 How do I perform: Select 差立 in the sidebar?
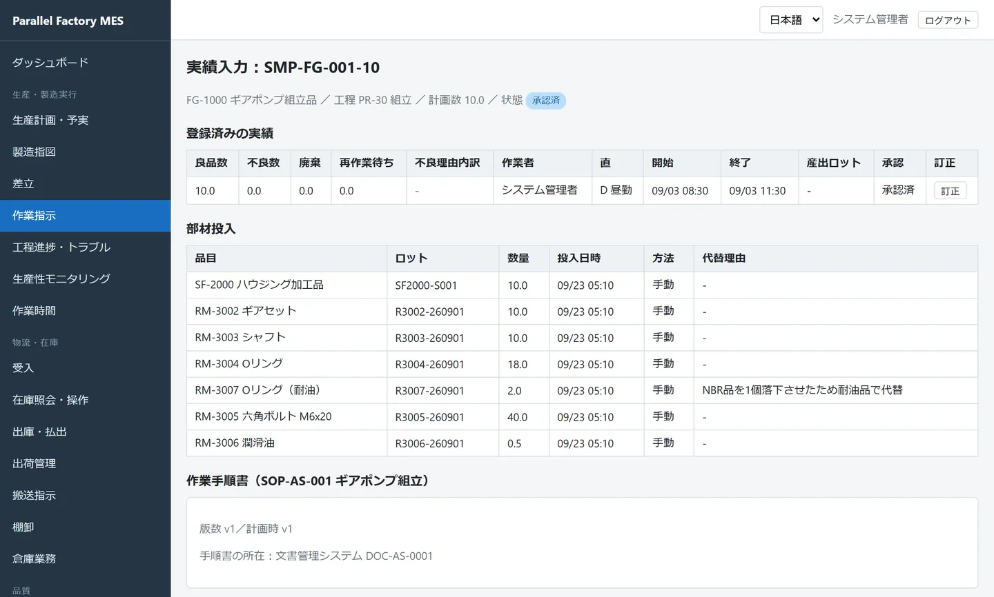point(86,183)
